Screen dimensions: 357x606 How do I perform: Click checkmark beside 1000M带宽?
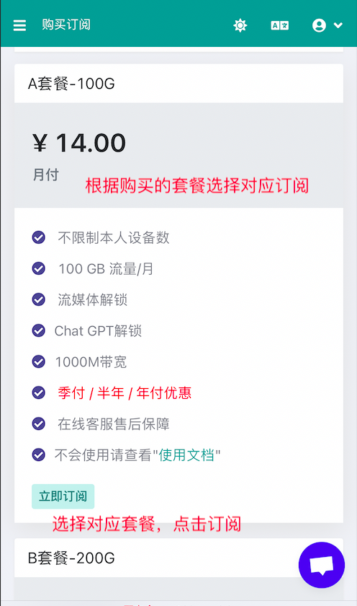[39, 361]
